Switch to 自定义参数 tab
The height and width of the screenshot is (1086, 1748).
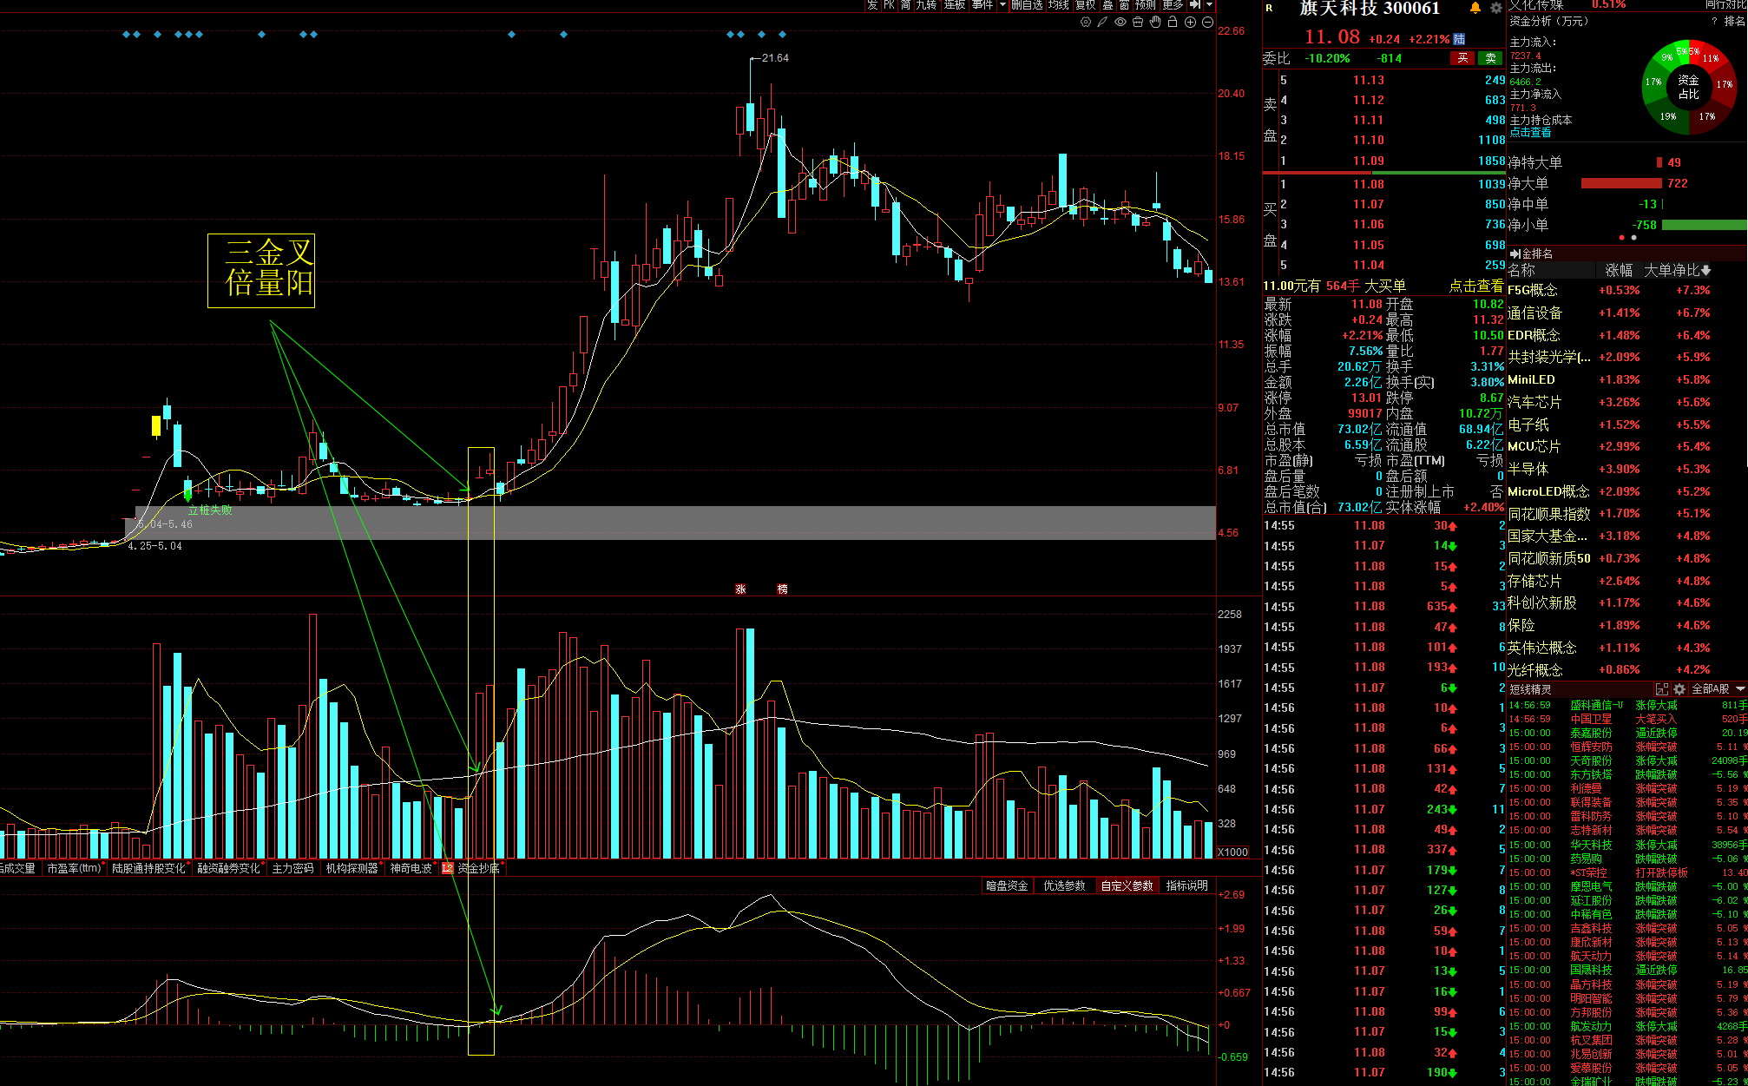click(1127, 885)
